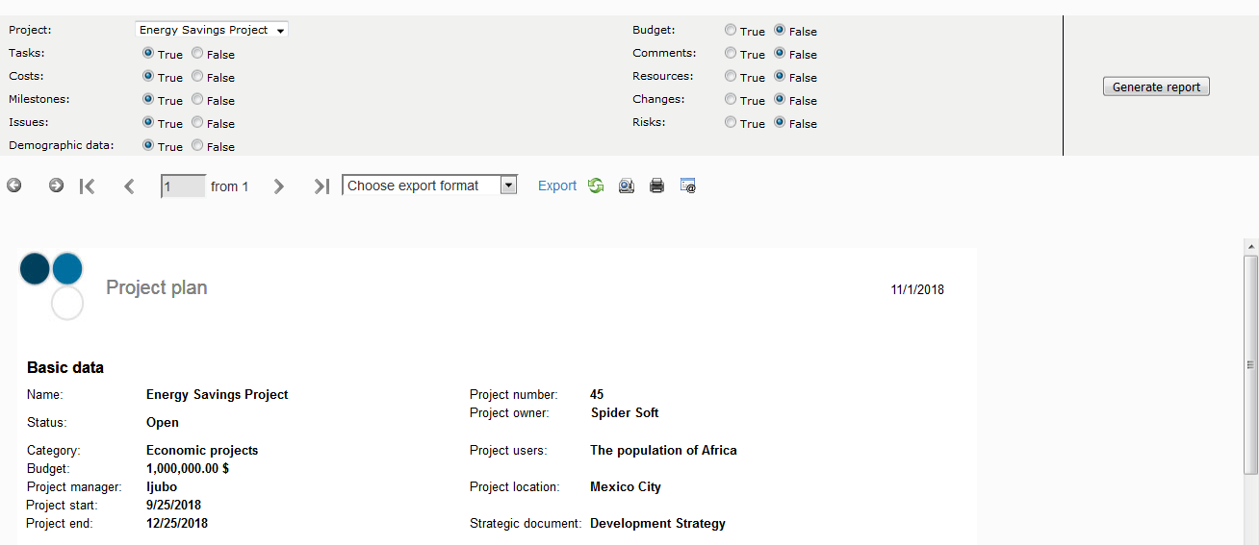The width and height of the screenshot is (1259, 545).
Task: Refresh the report with green arrows icon
Action: pyautogui.click(x=596, y=186)
